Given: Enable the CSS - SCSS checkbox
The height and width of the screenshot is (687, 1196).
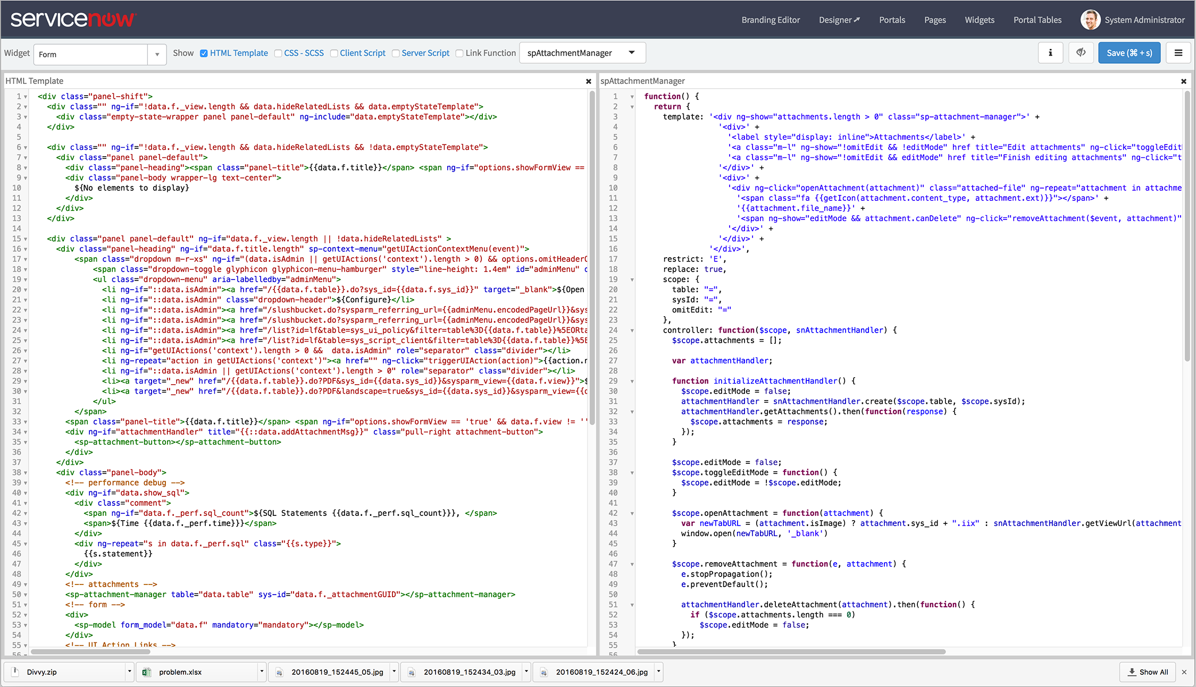Looking at the screenshot, I should 278,53.
